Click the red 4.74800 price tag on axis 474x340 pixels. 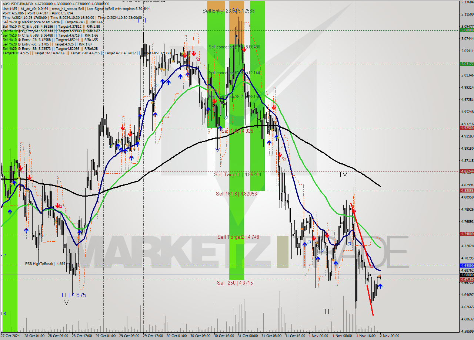tap(467, 234)
